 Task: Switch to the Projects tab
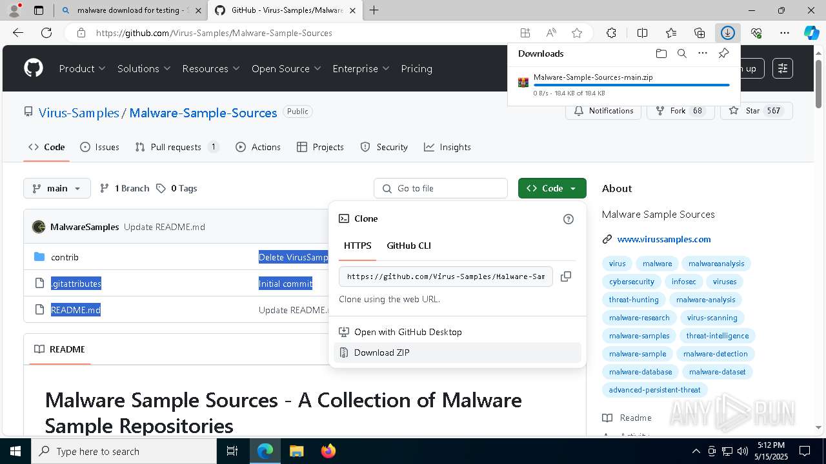click(x=320, y=147)
